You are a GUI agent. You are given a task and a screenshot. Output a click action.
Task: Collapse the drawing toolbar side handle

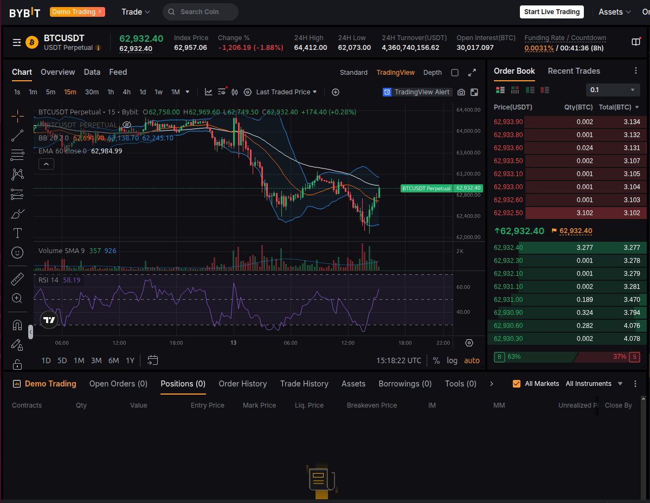30,332
